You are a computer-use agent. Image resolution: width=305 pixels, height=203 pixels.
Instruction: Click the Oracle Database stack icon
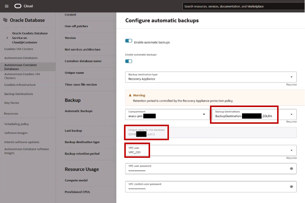coord(5,20)
